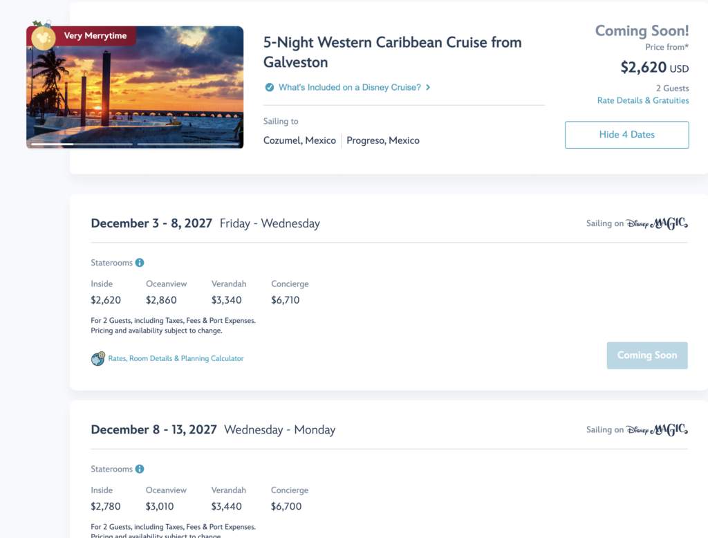Open Rate Details & Gratuities link

point(643,100)
